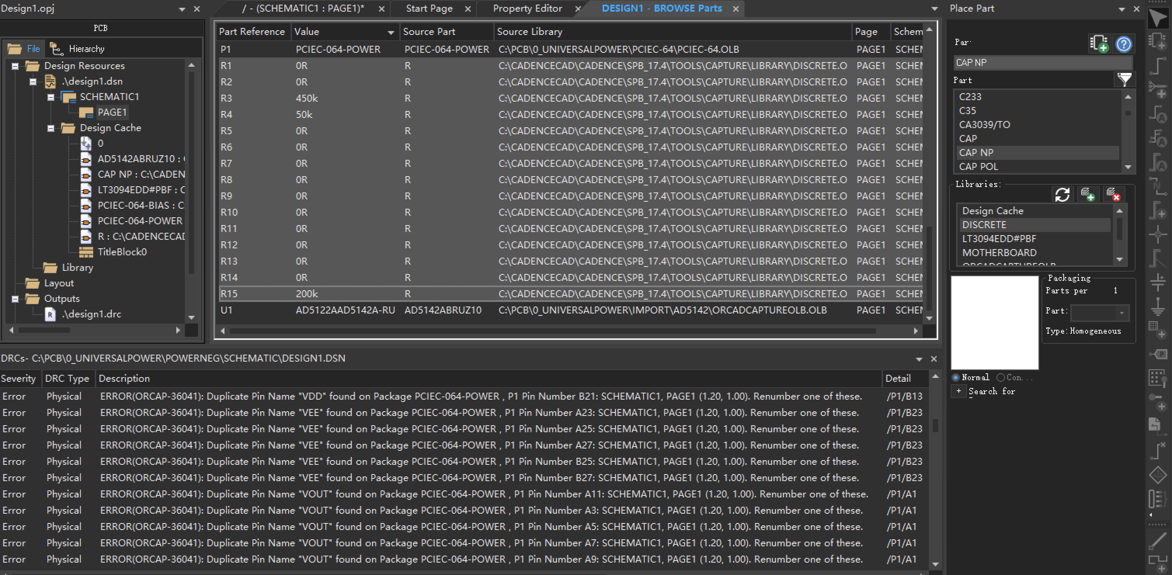Collapse the .\design1.dsn node
1172x575 pixels.
[x=33, y=81]
